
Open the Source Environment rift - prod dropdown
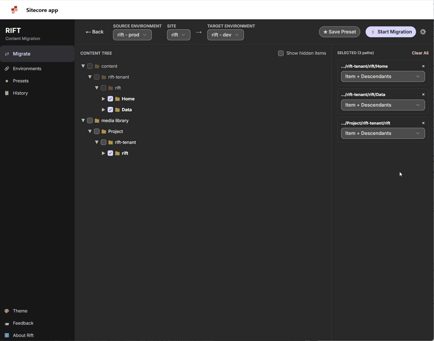[132, 35]
